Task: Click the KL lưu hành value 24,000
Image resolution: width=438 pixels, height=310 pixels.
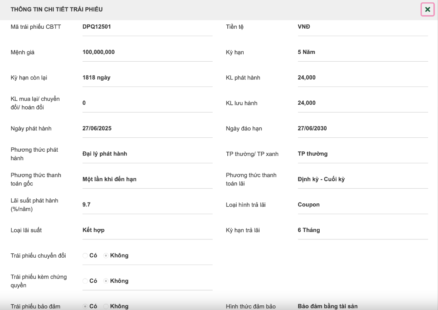Action: pos(307,103)
